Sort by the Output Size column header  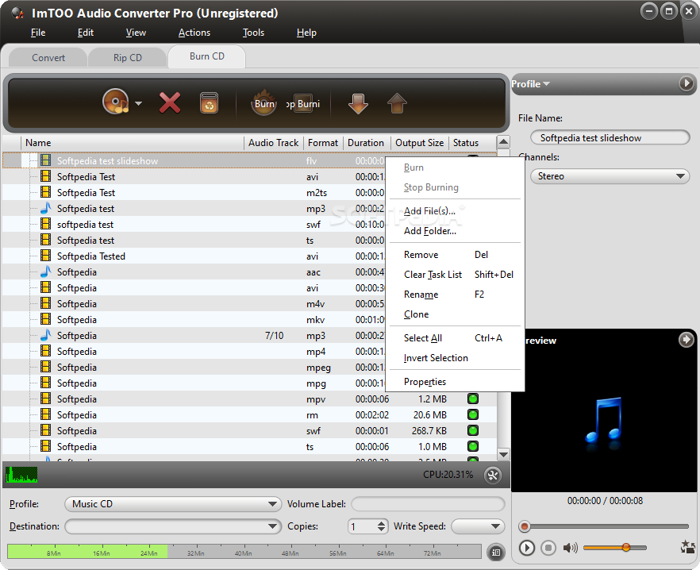420,143
